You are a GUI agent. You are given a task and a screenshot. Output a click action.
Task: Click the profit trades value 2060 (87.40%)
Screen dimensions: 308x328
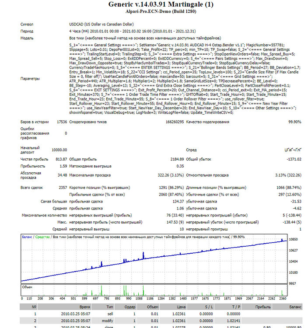coord(171,194)
